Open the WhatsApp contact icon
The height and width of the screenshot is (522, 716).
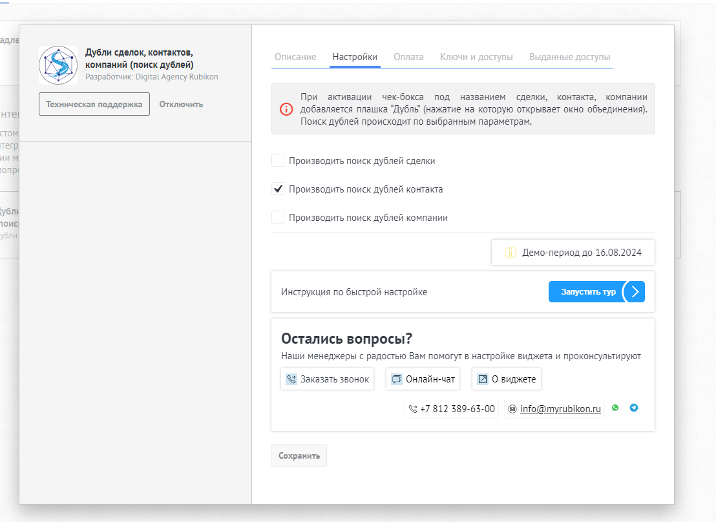(615, 408)
